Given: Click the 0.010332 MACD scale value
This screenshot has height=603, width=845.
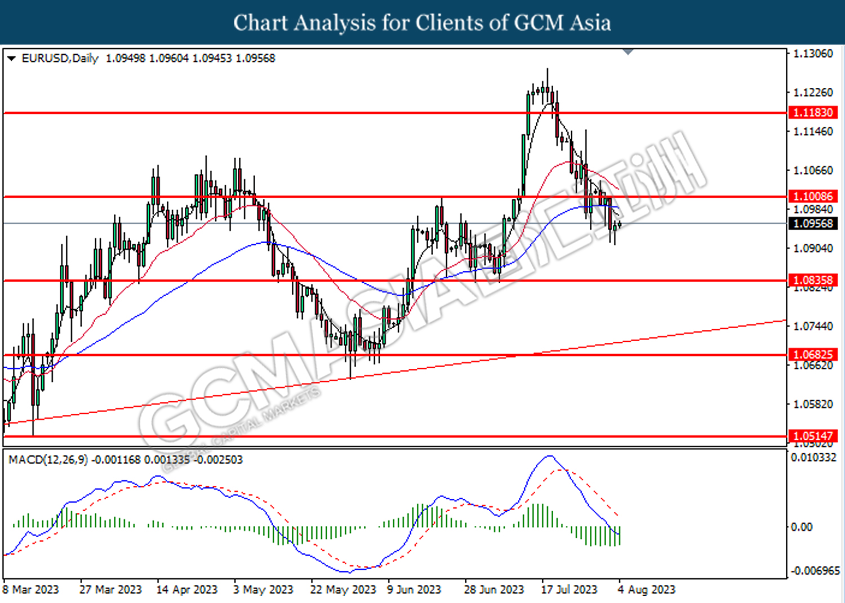Looking at the screenshot, I should coord(813,457).
